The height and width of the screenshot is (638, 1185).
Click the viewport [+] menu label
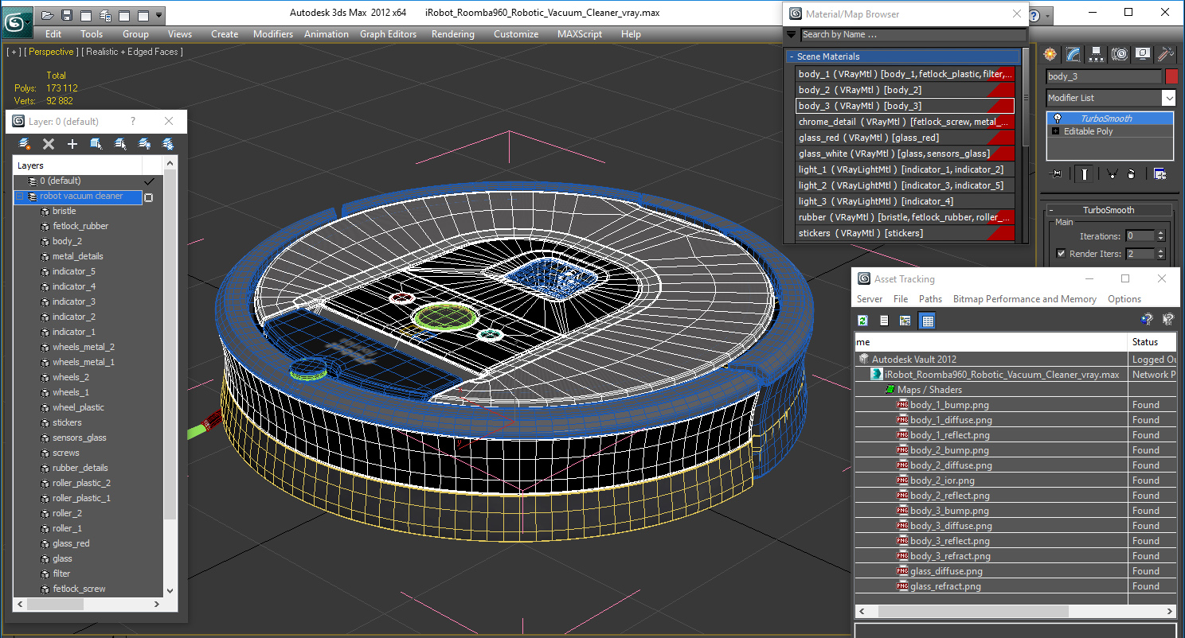coord(14,52)
